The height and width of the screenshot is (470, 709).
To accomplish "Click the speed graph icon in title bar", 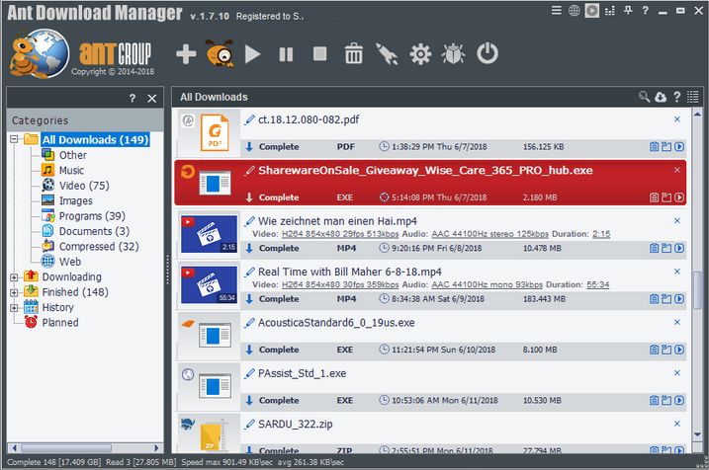I will pyautogui.click(x=610, y=11).
